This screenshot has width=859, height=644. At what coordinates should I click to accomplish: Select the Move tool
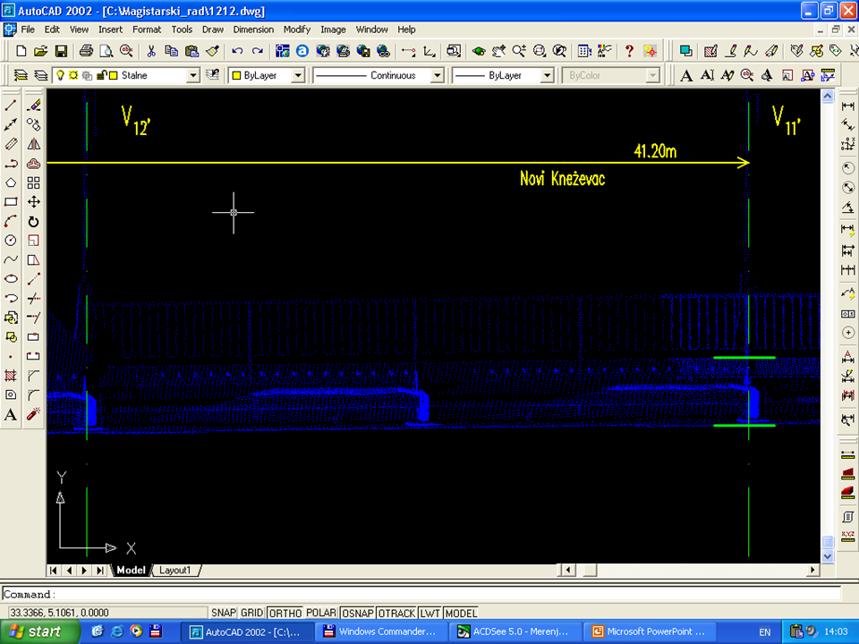pos(33,202)
